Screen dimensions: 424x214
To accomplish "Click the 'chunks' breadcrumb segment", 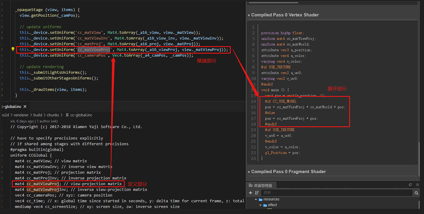I will [x=53, y=115].
